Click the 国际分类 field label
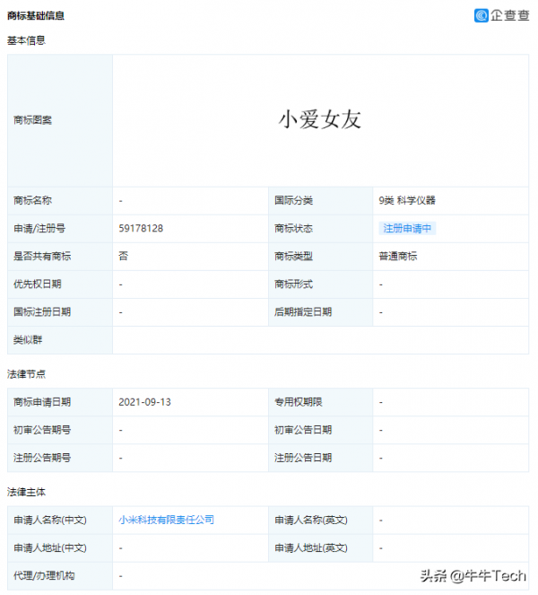Viewport: 538px width, 595px height. click(x=293, y=200)
